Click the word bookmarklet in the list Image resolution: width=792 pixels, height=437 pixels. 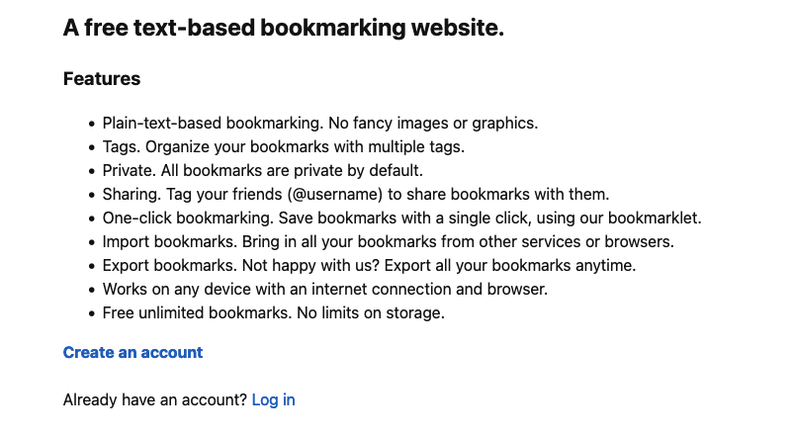[655, 218]
